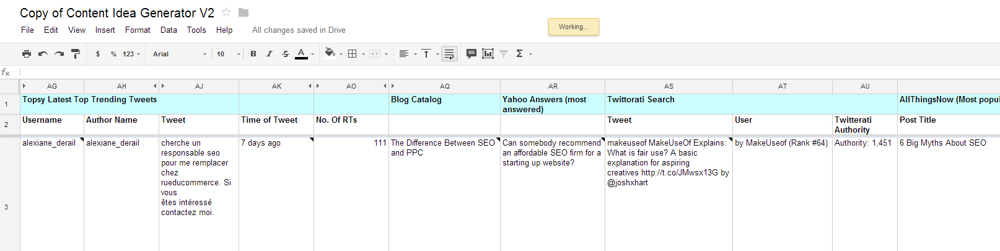The image size is (1000, 251).
Task: Click the Borders grid icon
Action: coord(352,54)
